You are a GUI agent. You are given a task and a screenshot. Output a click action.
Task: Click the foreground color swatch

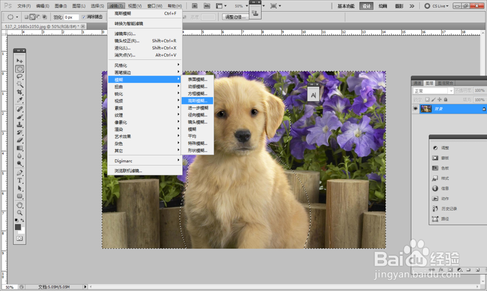point(18,227)
